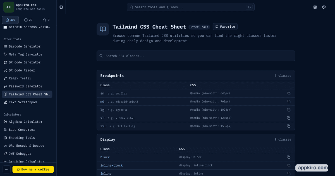Screen dimensions: 335x176
Task: Copy the lg: breakpoint class
Action: coord(289,110)
